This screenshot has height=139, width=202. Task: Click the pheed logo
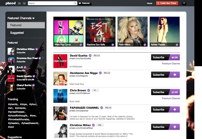pos(10,3)
